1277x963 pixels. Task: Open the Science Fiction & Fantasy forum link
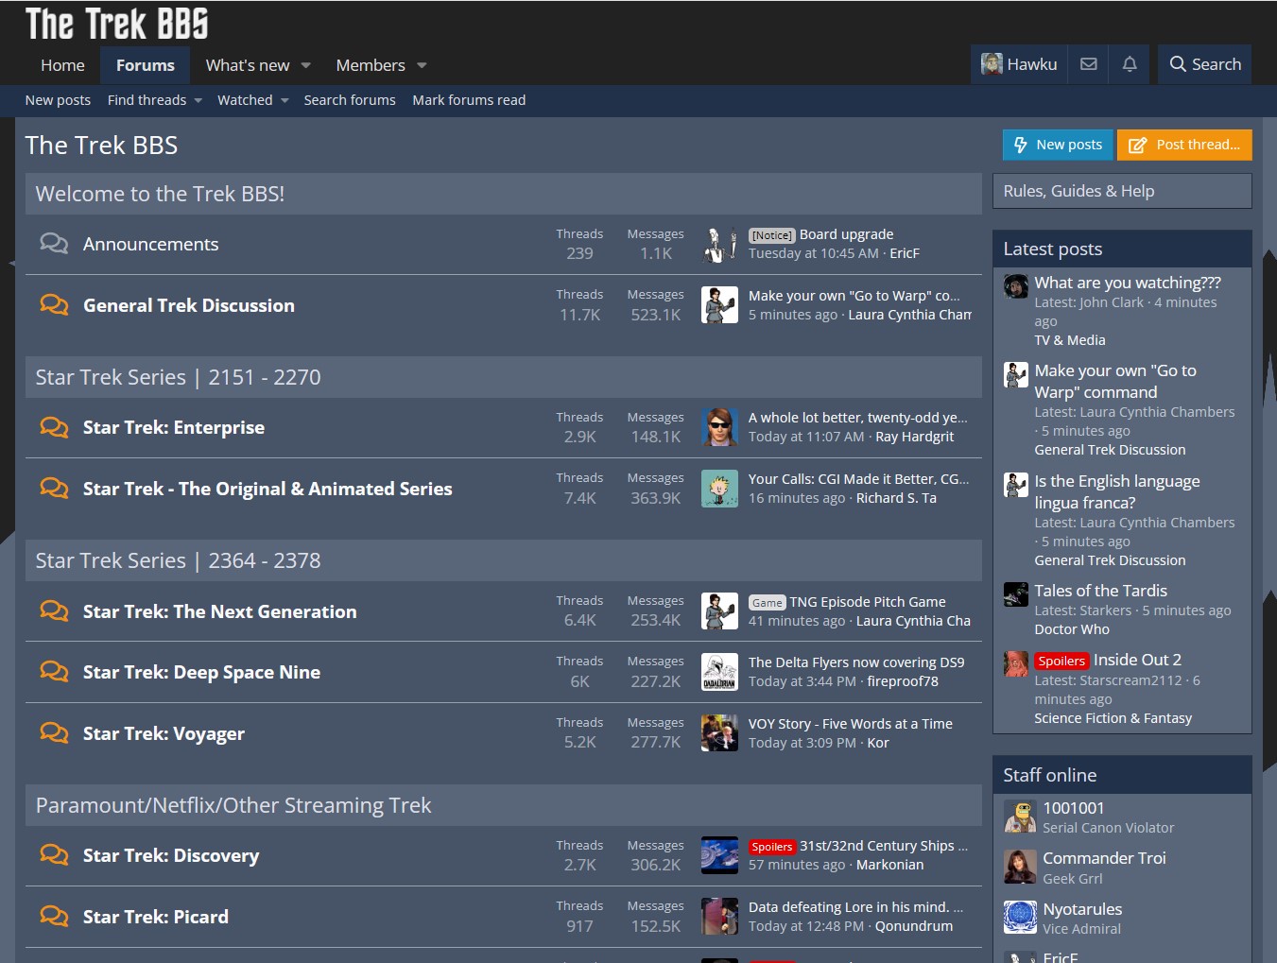click(x=1113, y=718)
